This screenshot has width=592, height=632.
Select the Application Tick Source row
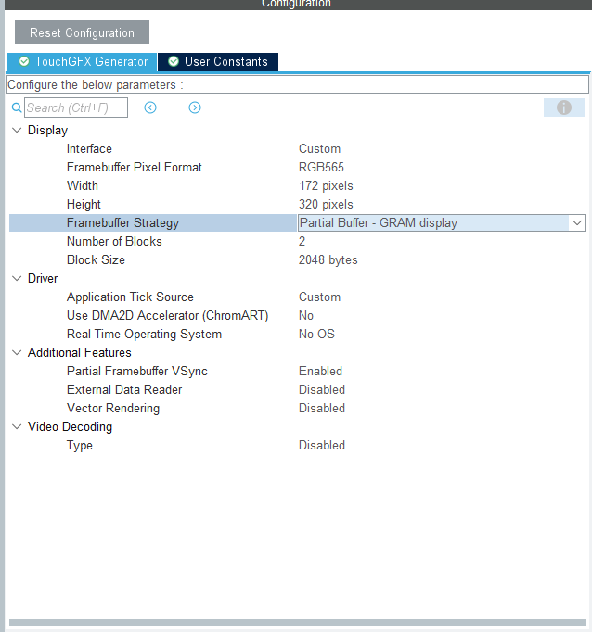(297, 297)
